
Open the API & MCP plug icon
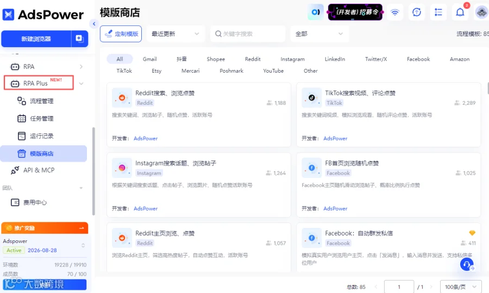pos(15,170)
